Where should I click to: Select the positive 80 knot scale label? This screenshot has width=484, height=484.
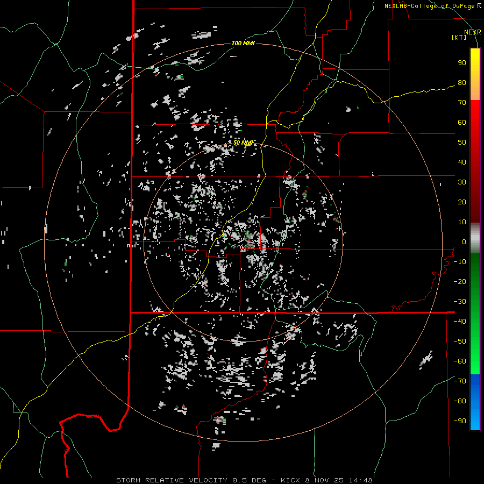click(462, 83)
